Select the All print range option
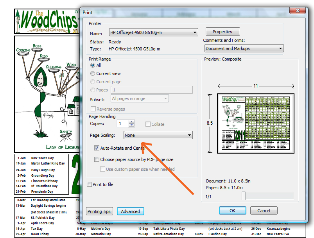 coord(93,65)
